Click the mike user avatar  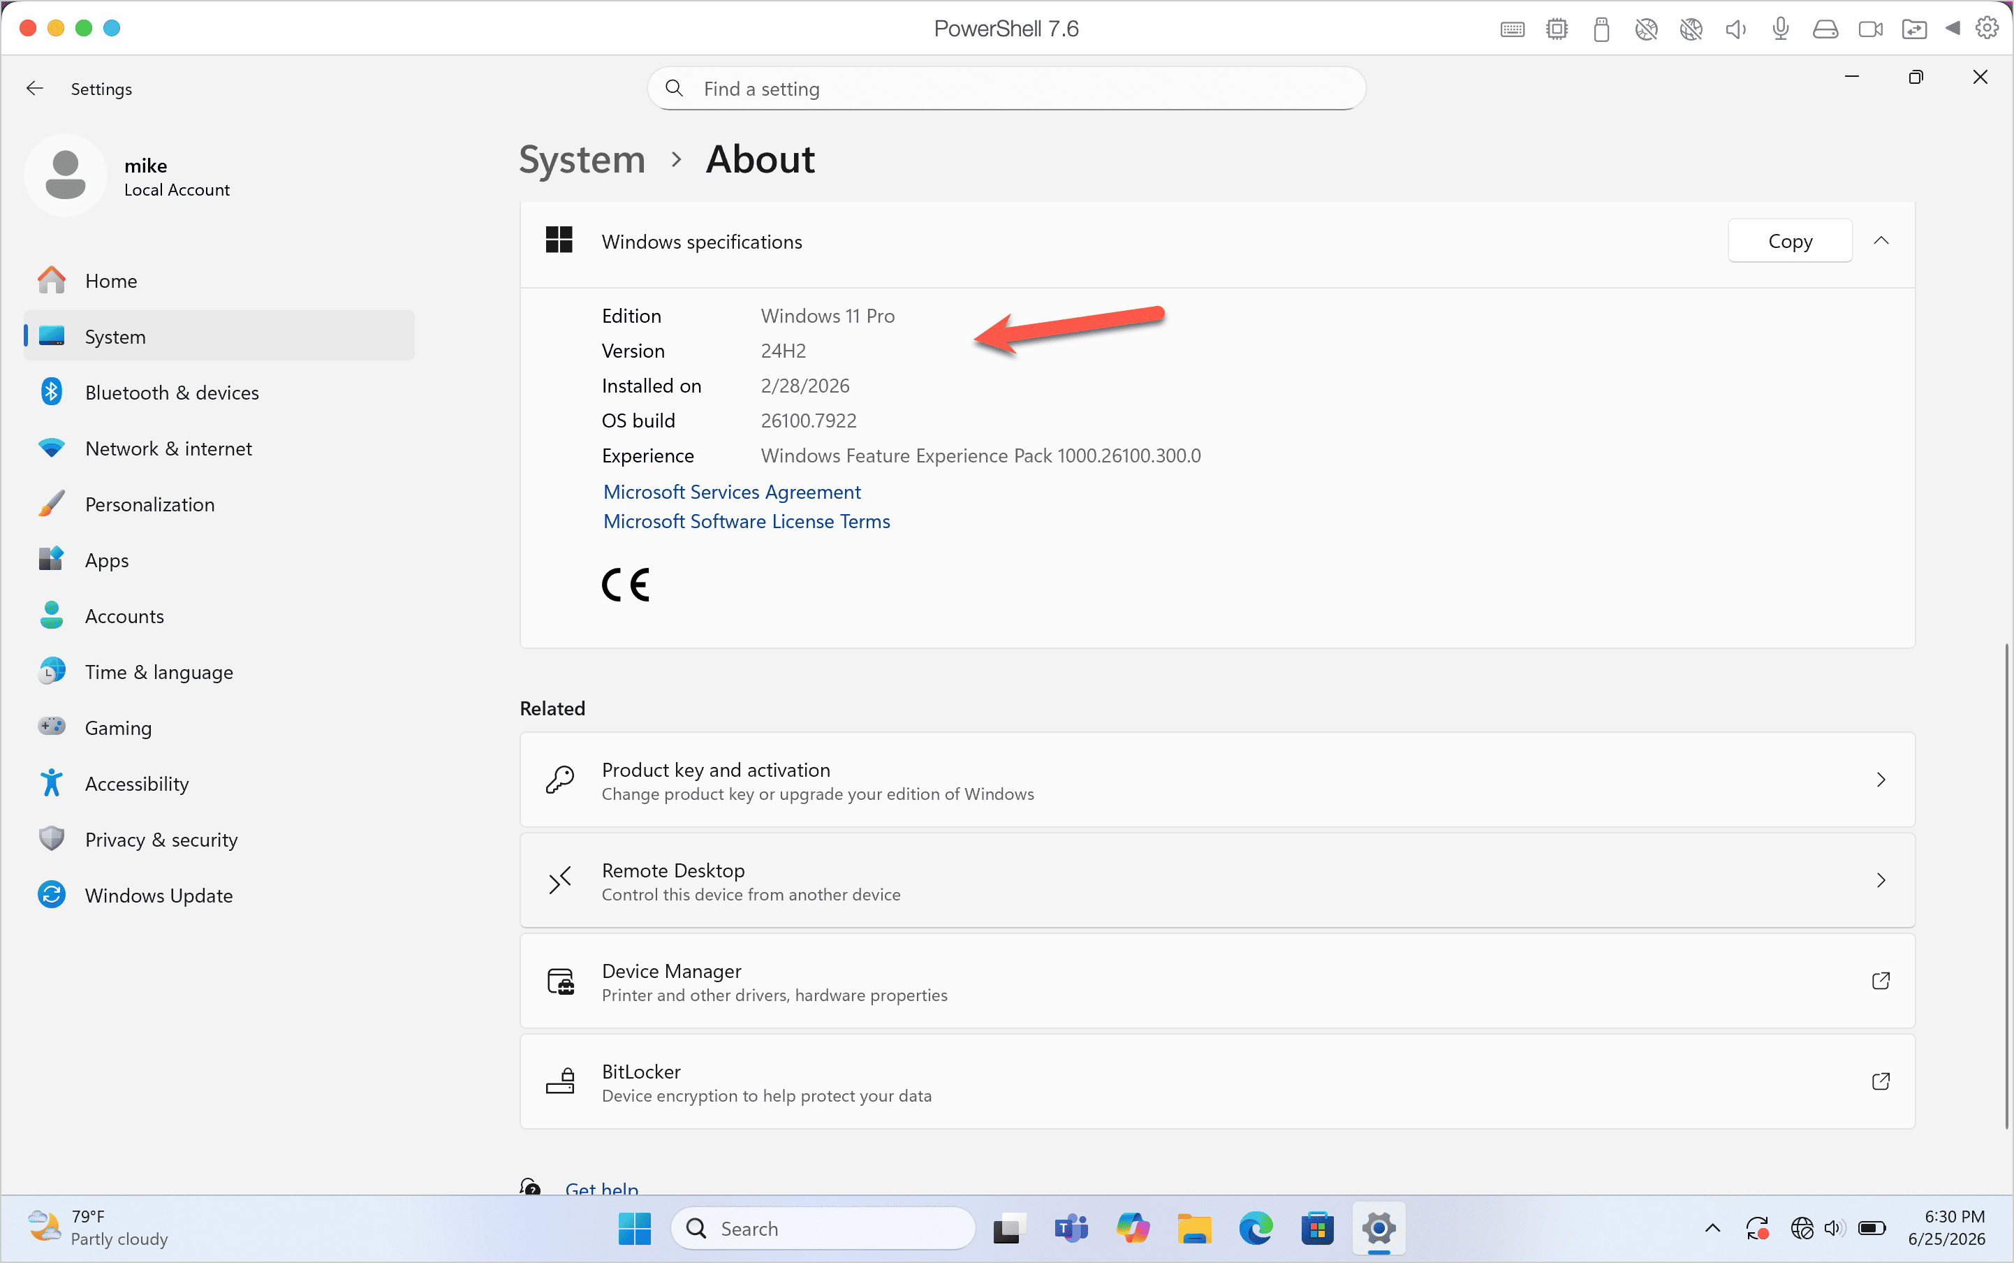click(x=65, y=175)
